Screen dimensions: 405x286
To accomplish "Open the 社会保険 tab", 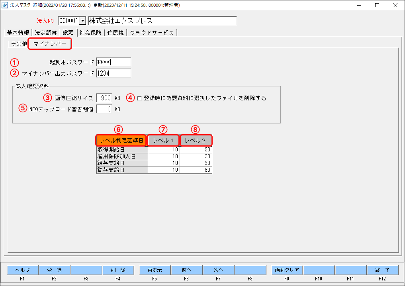I will click(x=90, y=33).
